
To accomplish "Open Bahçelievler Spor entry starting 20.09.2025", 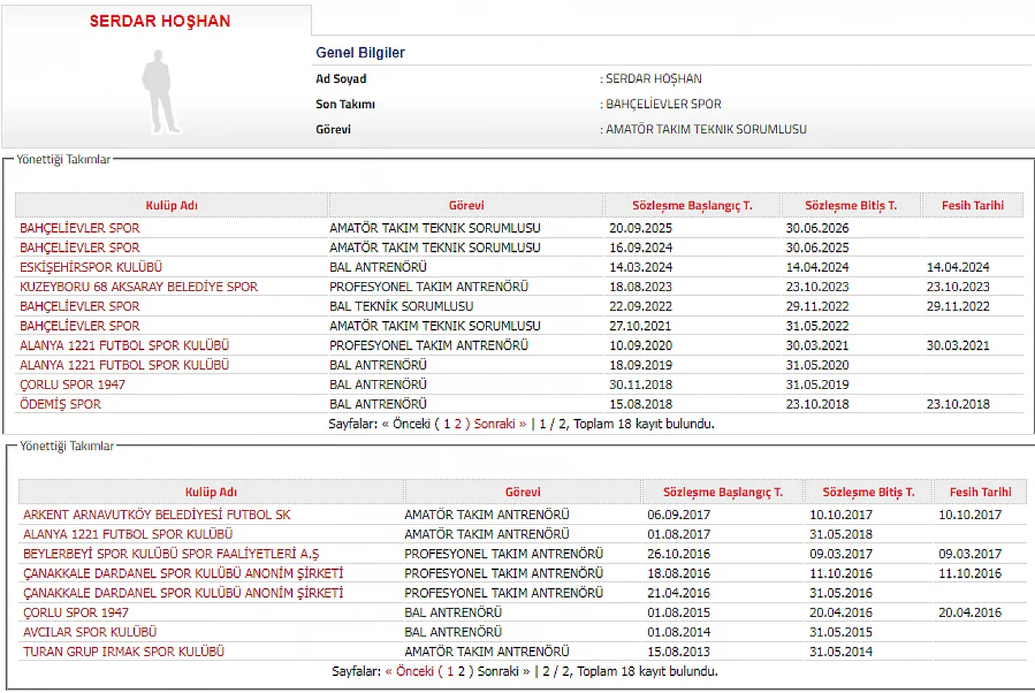I will click(x=79, y=228).
